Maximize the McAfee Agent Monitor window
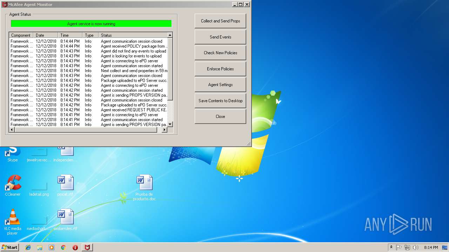The image size is (449, 252). [240, 5]
